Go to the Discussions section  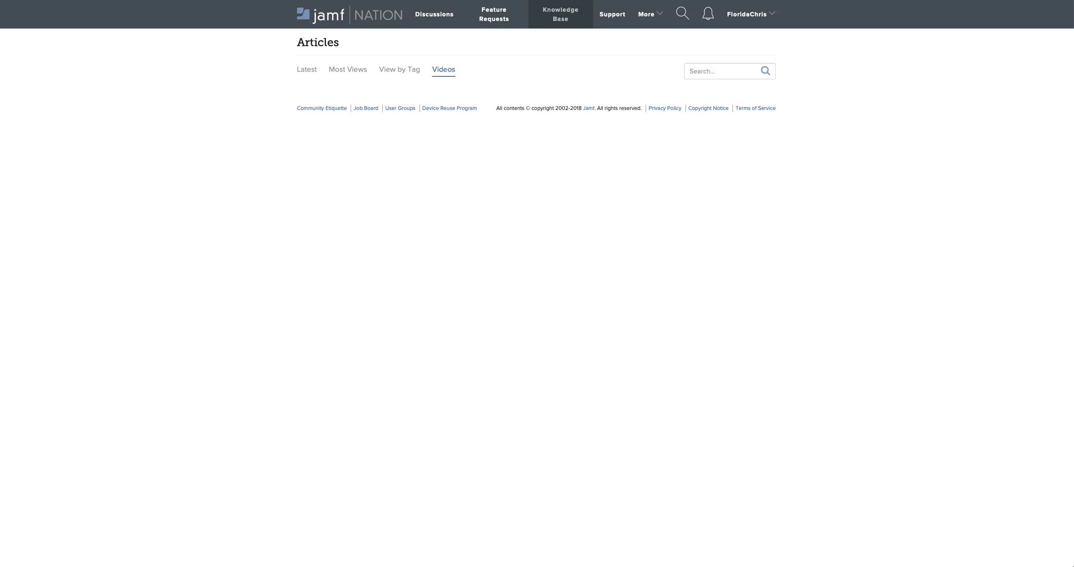pyautogui.click(x=434, y=14)
